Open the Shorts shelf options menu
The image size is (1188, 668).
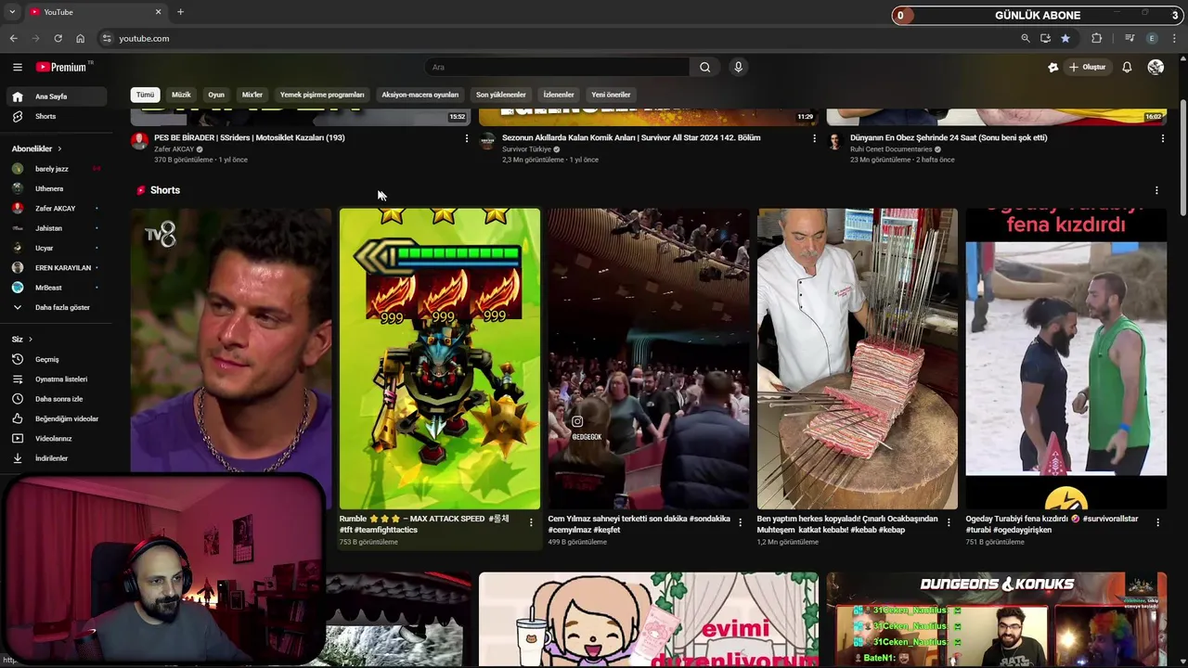click(1156, 190)
